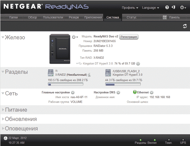Switch to the Обзор tab
This screenshot has width=190, height=146.
coord(32,17)
